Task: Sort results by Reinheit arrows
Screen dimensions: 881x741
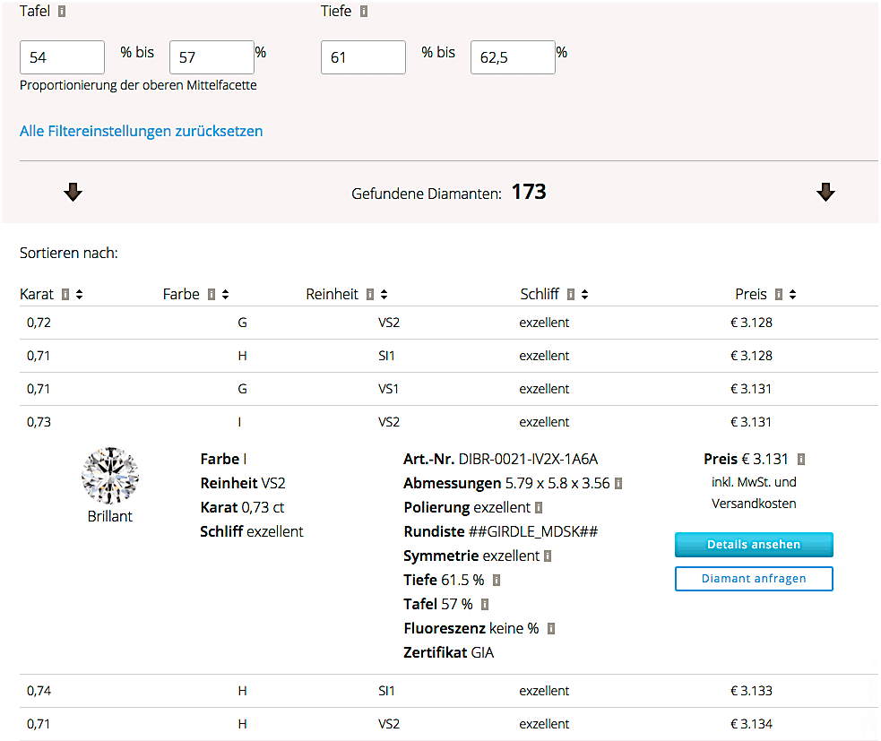Action: coord(384,295)
